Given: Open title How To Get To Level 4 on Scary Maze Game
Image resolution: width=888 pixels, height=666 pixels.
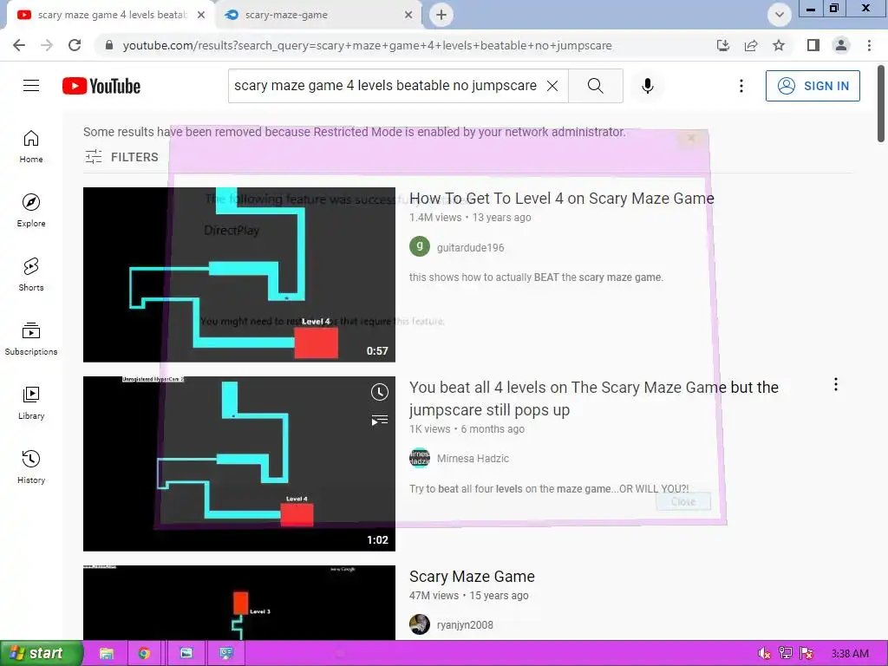Looking at the screenshot, I should click(x=561, y=199).
